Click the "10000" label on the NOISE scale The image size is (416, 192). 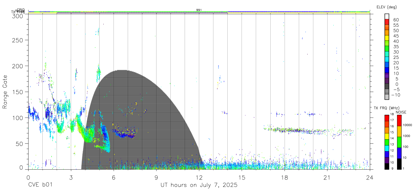tap(408, 125)
